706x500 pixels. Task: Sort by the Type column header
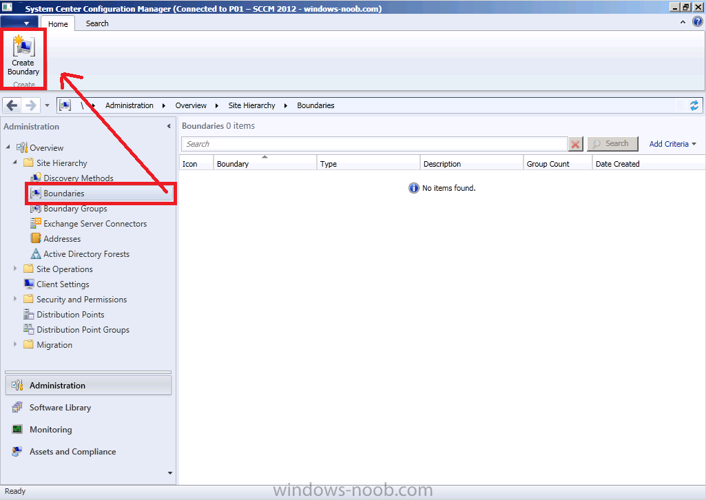(x=368, y=164)
